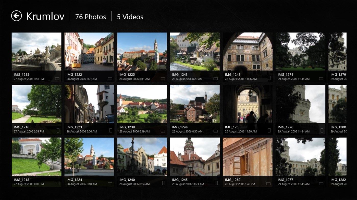Open the partially visible IMG_1280 thumbnail

337,104
